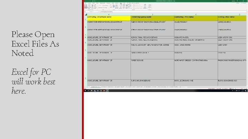Open a New Window
Image resolution: width=248 pixels, height=139 pixels.
pos(121,7)
